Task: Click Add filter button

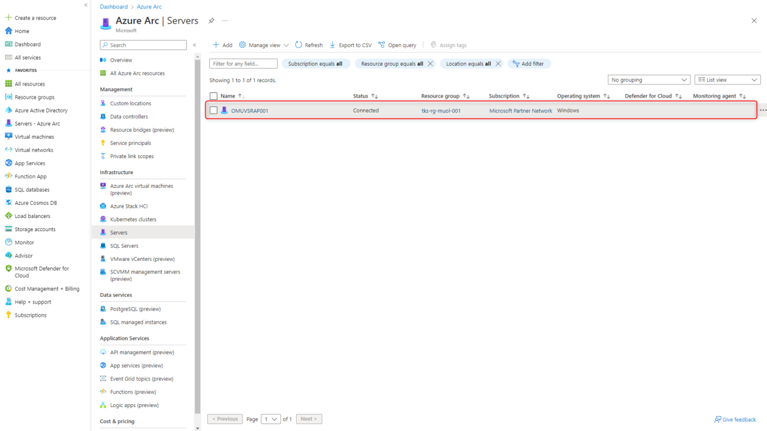Action: point(529,63)
